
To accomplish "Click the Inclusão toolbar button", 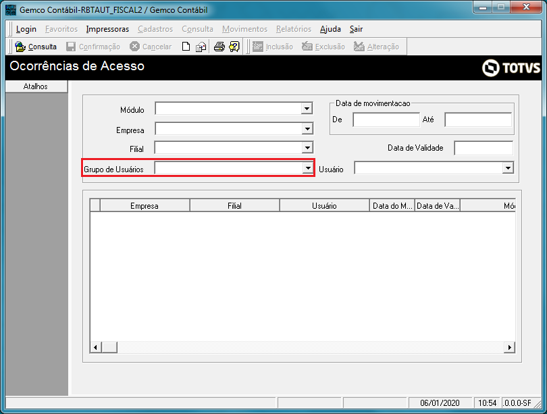I will click(272, 47).
